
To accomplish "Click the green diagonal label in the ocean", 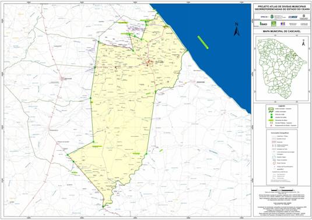I will point(203,42).
